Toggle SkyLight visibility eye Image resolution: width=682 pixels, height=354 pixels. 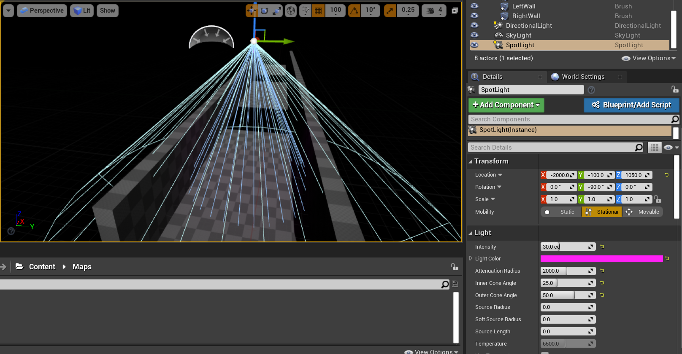[x=474, y=35]
